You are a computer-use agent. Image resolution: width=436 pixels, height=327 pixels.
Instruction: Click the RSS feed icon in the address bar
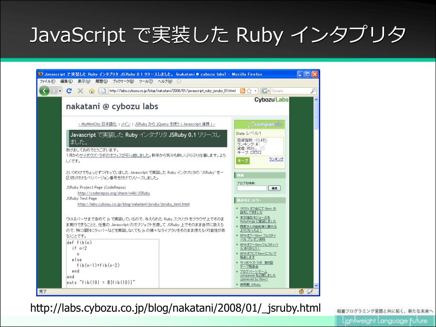pos(242,91)
